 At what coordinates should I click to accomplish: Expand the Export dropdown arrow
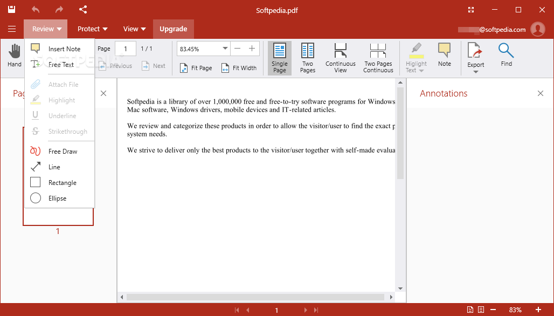point(475,72)
